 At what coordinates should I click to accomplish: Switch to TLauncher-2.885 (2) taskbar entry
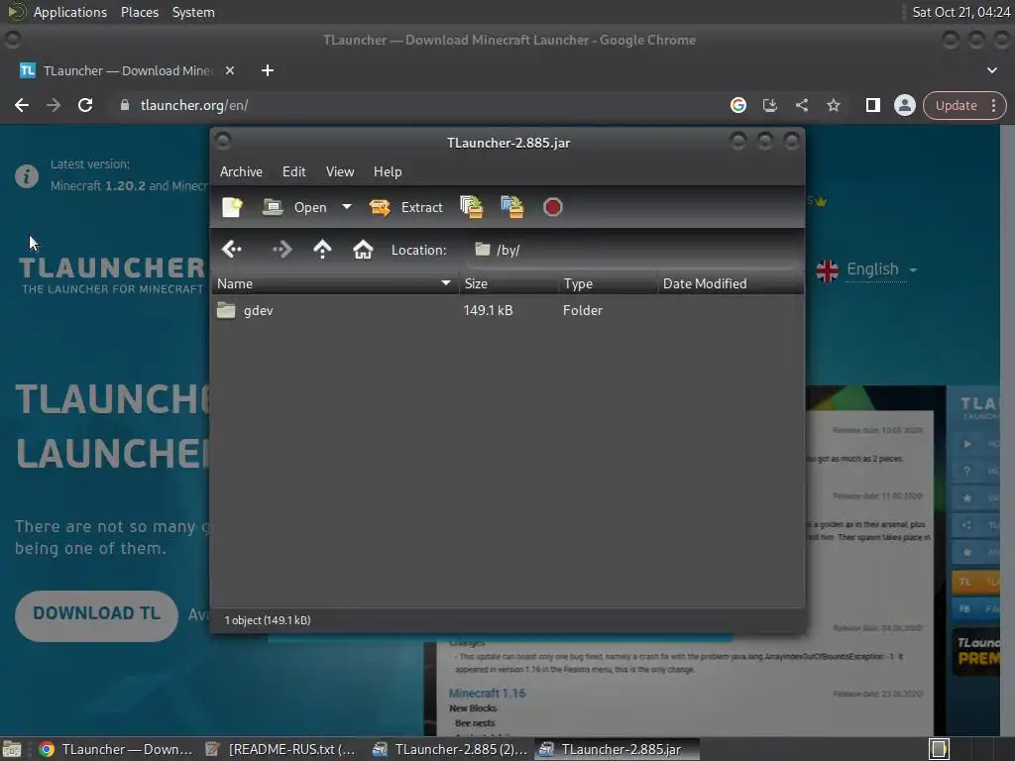(x=450, y=749)
